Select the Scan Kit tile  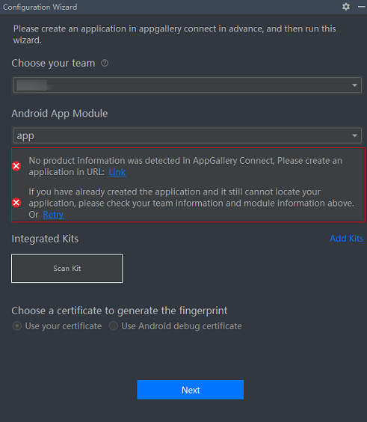click(x=67, y=269)
